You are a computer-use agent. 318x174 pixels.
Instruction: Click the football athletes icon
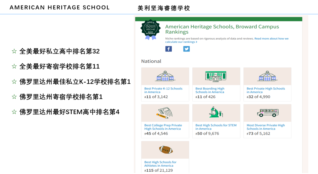(x=166, y=150)
